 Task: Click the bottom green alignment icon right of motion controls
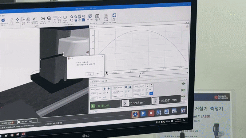tap(183, 96)
